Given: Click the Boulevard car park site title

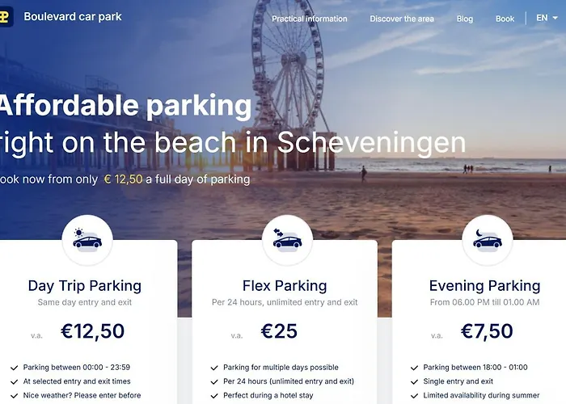Looking at the screenshot, I should click(73, 16).
